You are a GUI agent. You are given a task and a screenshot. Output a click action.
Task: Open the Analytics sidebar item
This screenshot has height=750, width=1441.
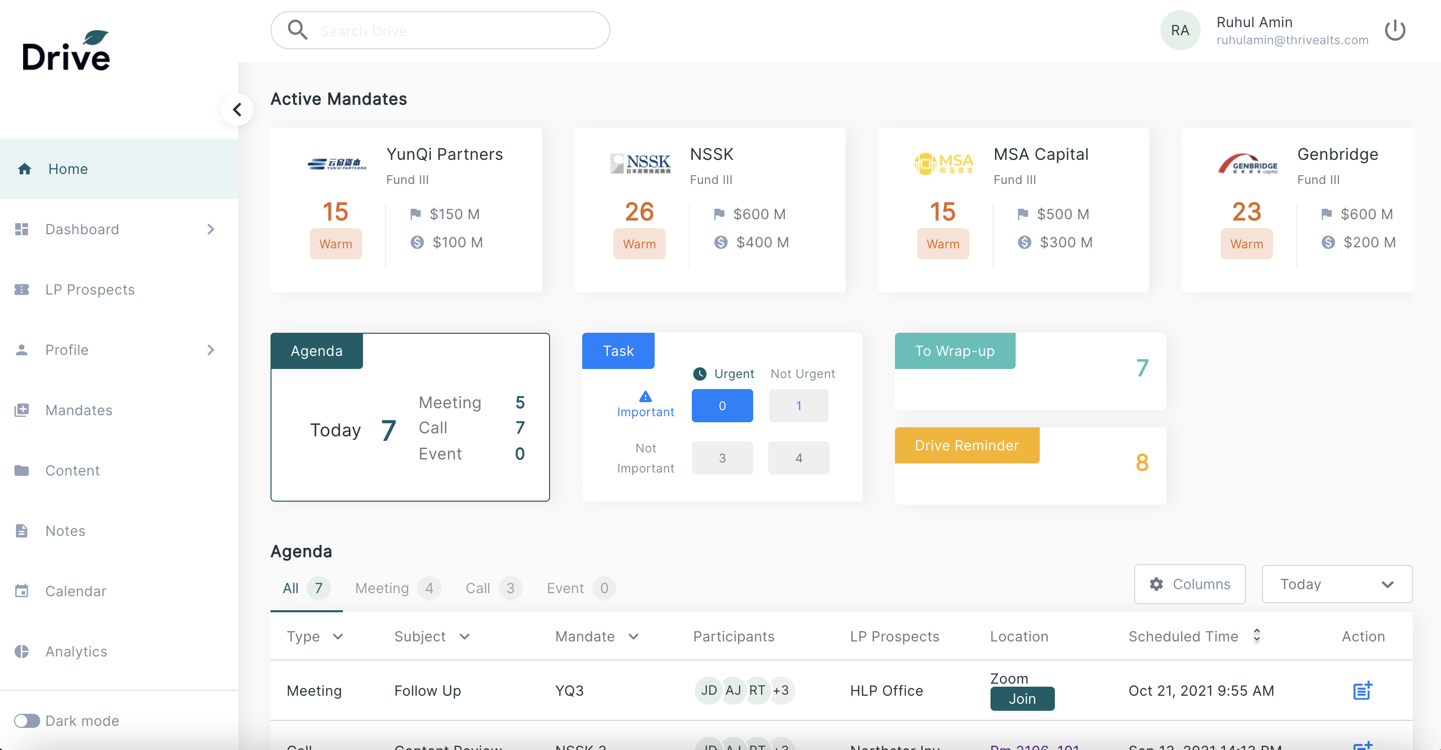click(76, 651)
